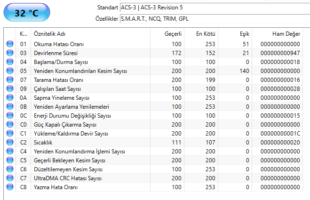
Task: Select the status icon beside Tarama Hatası Oranı
Action: [9, 80]
